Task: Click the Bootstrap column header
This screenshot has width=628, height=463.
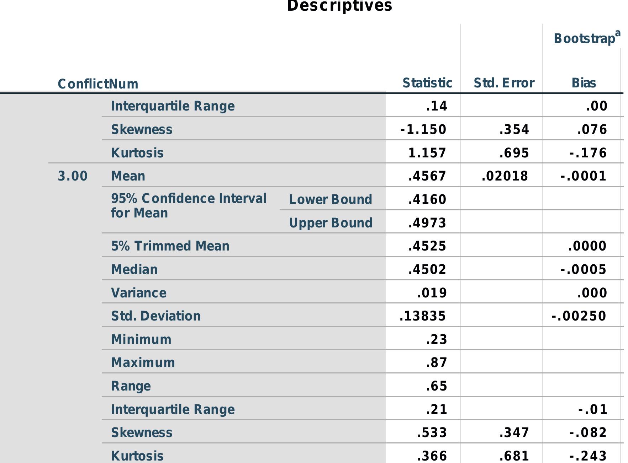Action: click(x=584, y=38)
